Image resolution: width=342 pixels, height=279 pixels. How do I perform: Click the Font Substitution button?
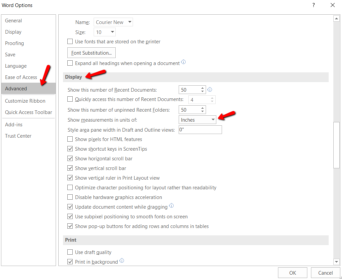point(91,53)
